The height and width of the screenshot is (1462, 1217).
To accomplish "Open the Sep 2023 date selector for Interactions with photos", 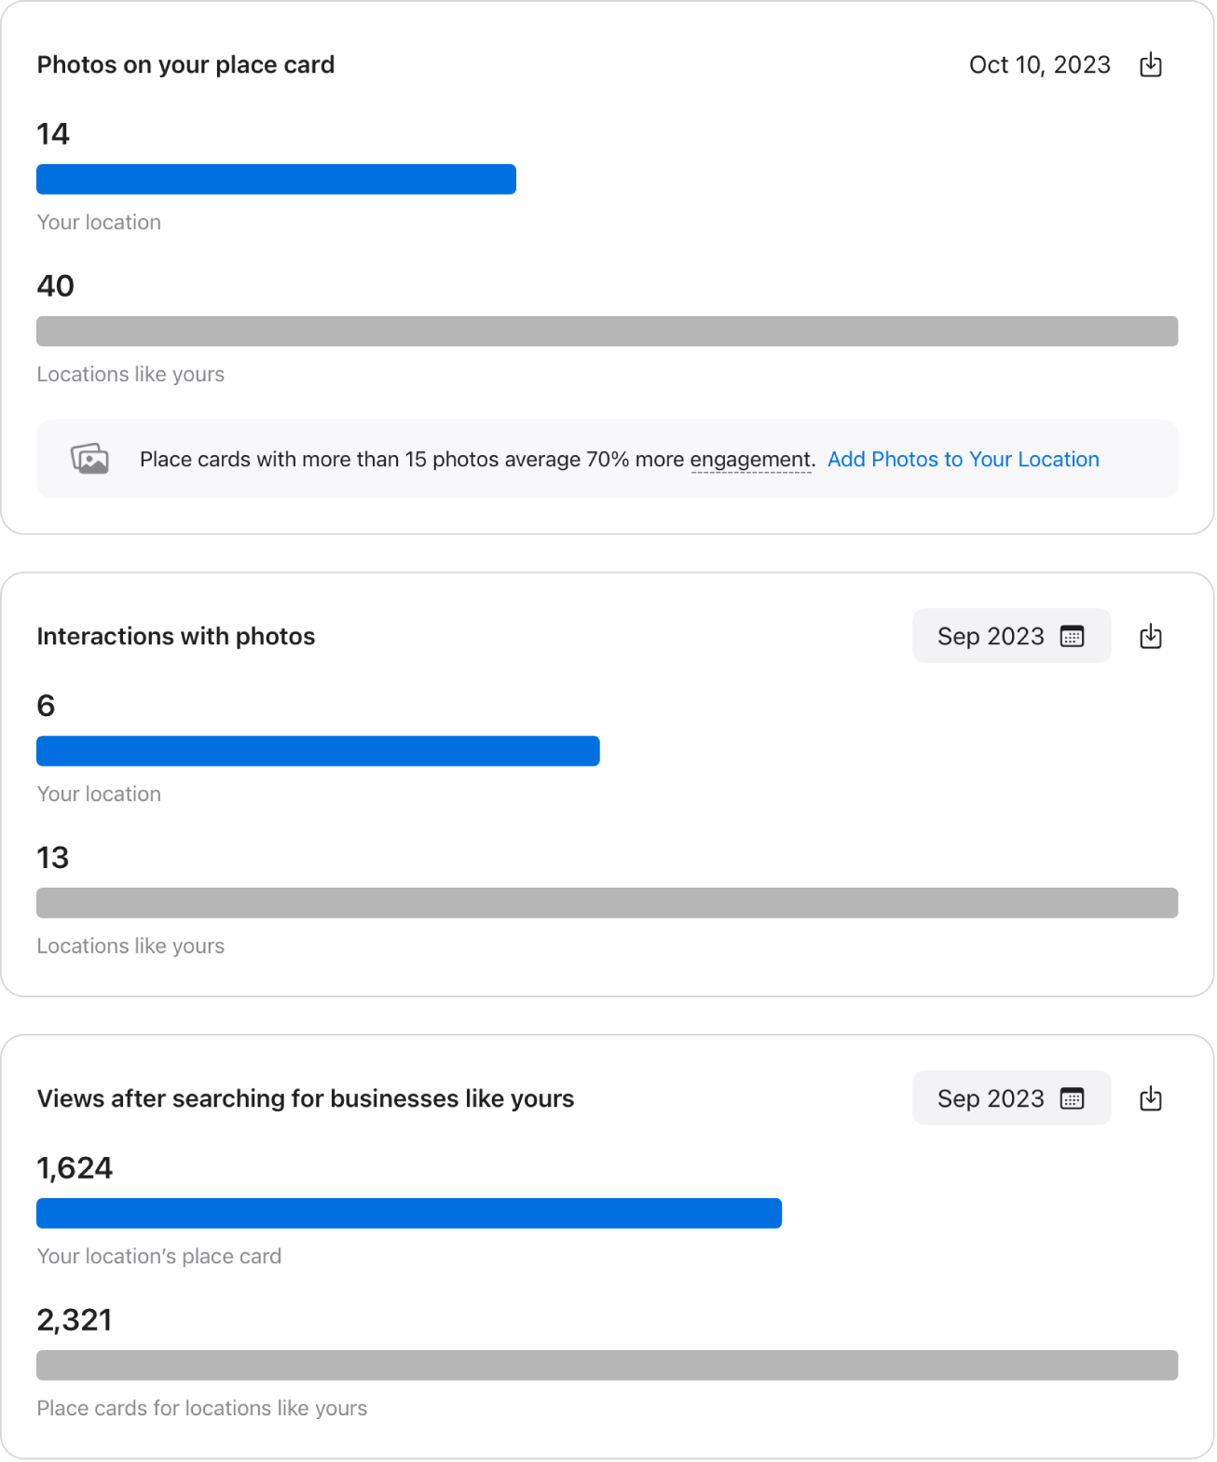I will (x=1011, y=636).
